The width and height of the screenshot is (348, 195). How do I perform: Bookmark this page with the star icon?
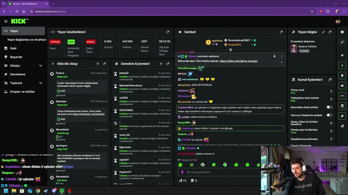[312, 11]
